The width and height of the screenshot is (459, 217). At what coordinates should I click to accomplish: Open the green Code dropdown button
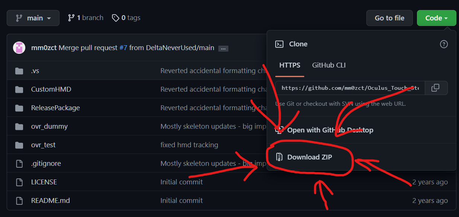pos(436,18)
